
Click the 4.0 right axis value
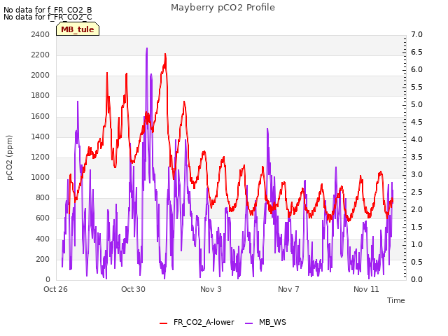416,139
